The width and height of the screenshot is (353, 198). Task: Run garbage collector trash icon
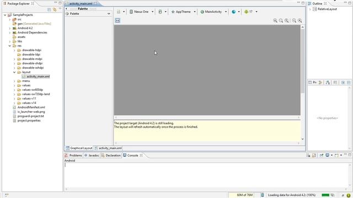click(x=263, y=195)
